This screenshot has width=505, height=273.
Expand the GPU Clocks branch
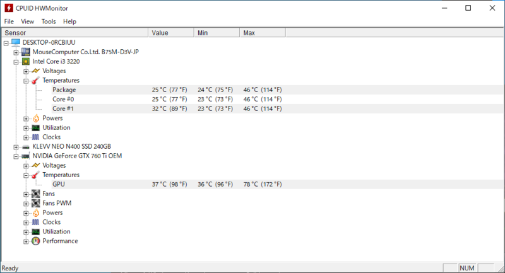point(26,223)
